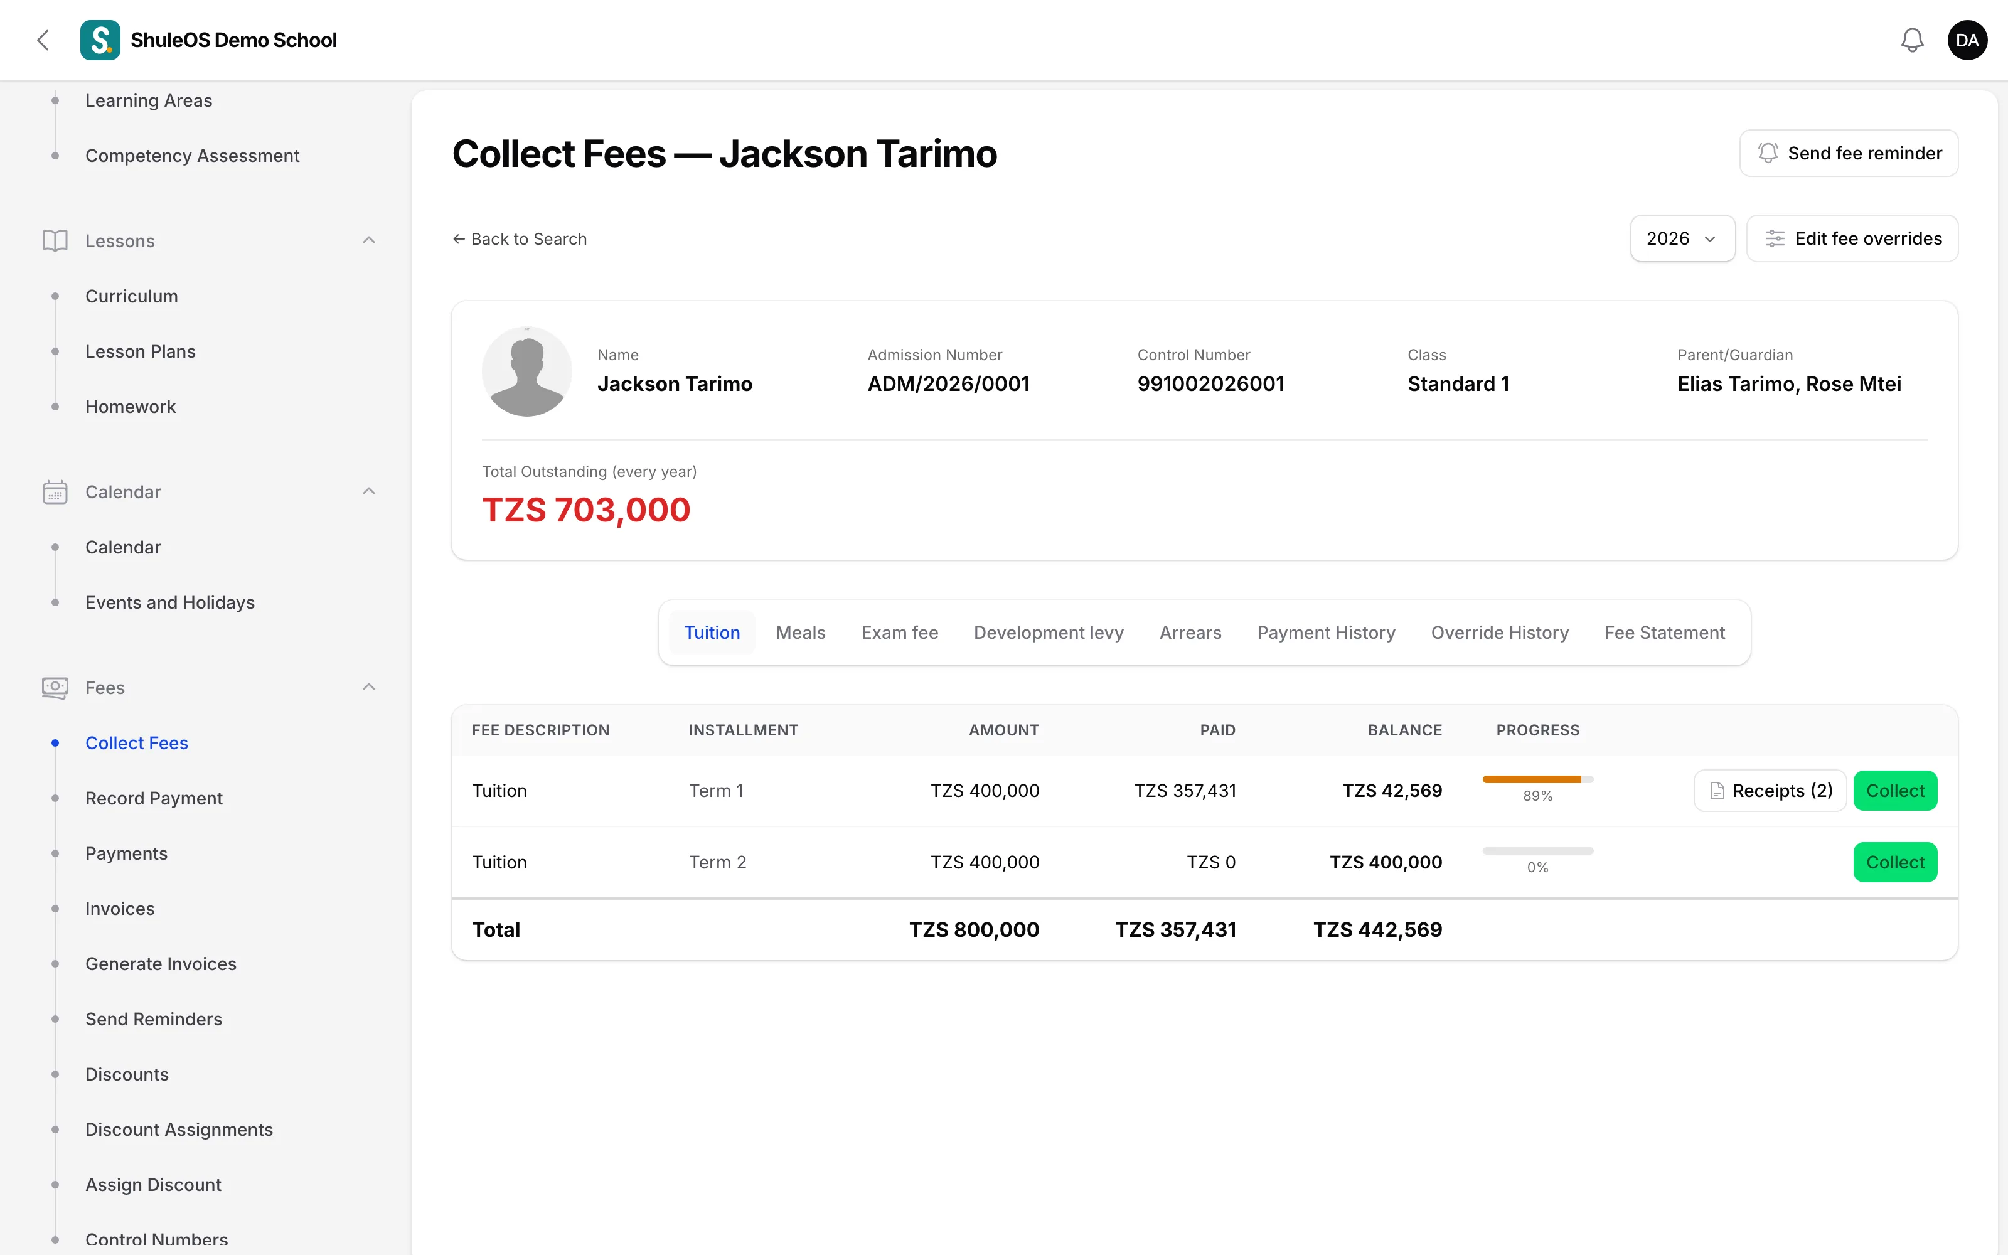Viewport: 2008px width, 1255px height.
Task: Click admission number ADM/2026/0001
Action: [948, 384]
